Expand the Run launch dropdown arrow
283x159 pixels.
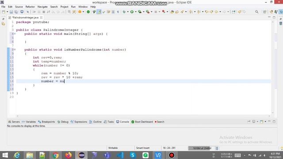click(136, 12)
